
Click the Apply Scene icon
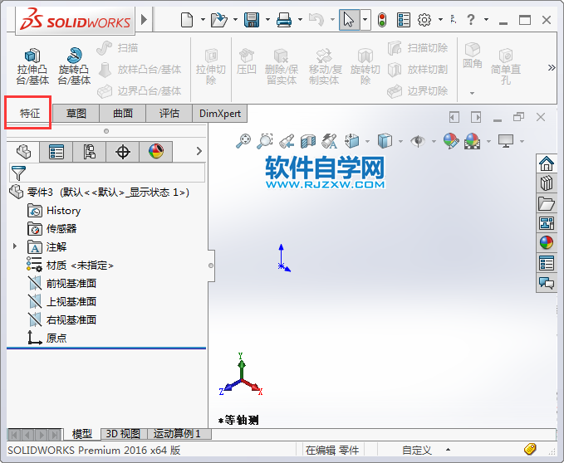[473, 141]
